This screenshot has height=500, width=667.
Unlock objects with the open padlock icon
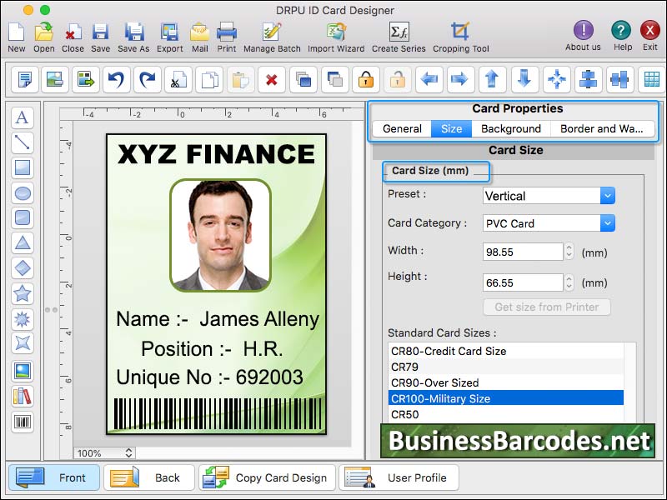coord(397,80)
